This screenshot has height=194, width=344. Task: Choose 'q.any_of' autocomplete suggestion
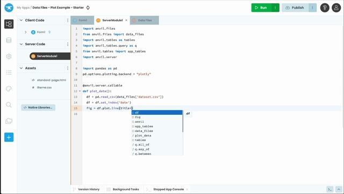pos(157,149)
